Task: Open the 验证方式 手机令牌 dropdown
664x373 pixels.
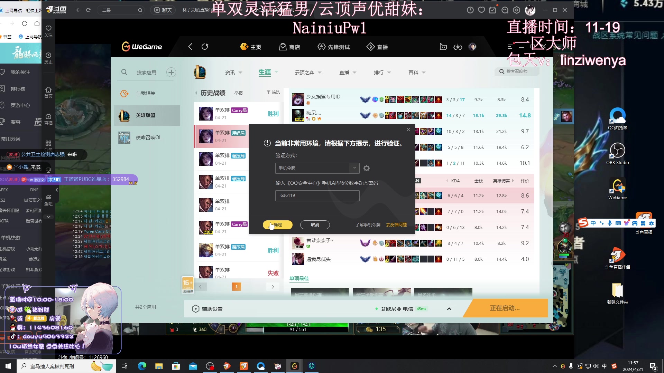Action: click(317, 168)
